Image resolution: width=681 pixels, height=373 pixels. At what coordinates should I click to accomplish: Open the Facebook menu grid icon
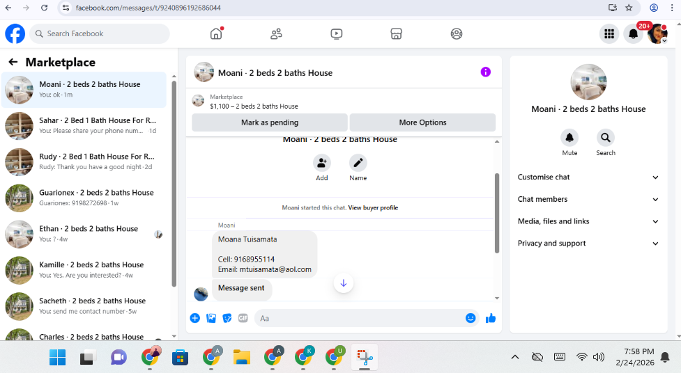[609, 34]
